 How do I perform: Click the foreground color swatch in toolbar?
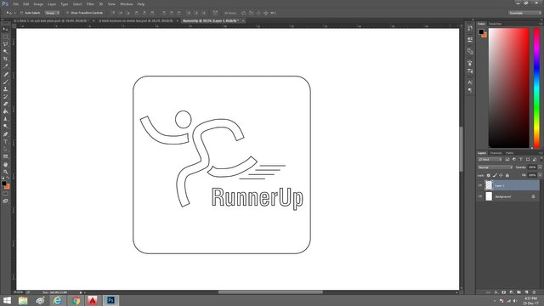(x=3, y=184)
